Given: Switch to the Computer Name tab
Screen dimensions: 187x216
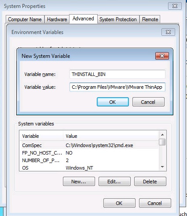Looking at the screenshot, I should pyautogui.click(x=25, y=19).
